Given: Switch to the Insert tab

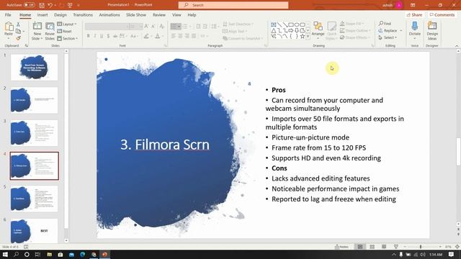Looking at the screenshot, I should click(42, 14).
